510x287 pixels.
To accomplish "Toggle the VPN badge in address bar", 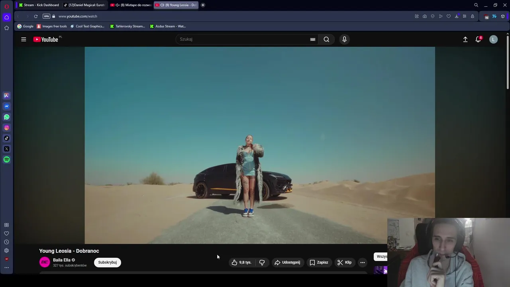I will coord(46,16).
